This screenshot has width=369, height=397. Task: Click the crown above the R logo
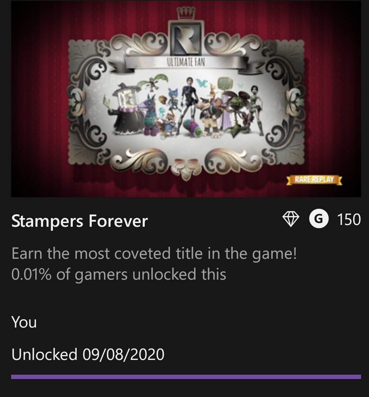tap(186, 13)
